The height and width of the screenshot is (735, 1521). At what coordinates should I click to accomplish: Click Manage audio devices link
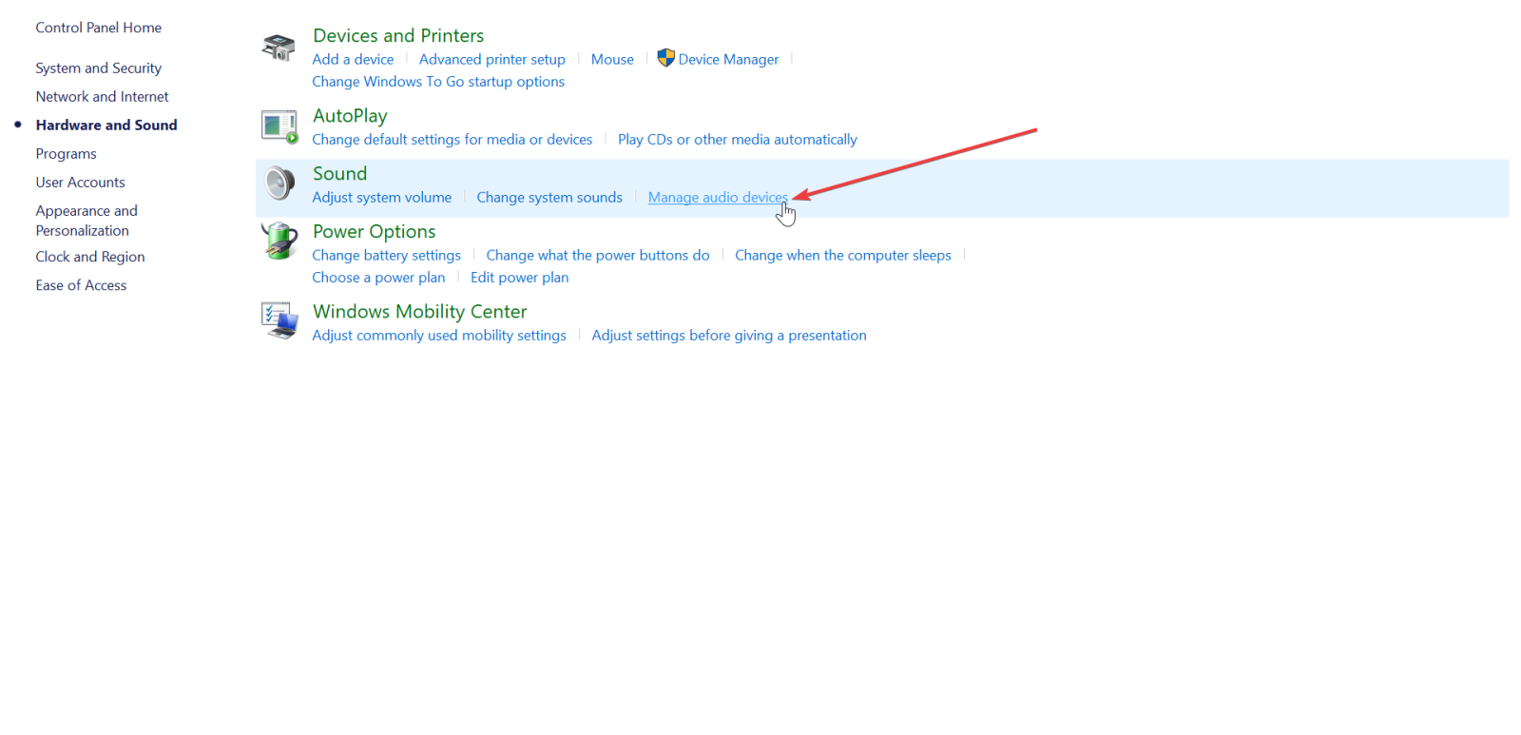(x=718, y=198)
